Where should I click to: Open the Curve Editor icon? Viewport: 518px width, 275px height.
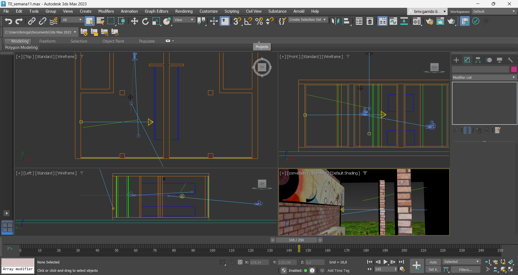(x=393, y=21)
